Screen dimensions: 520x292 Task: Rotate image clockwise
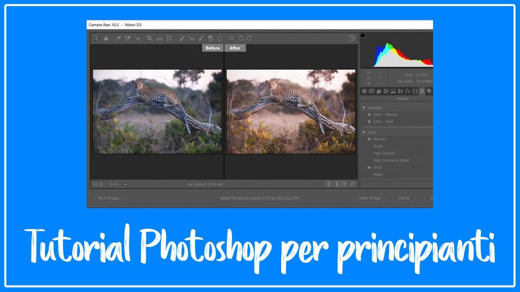pyautogui.click(x=249, y=38)
